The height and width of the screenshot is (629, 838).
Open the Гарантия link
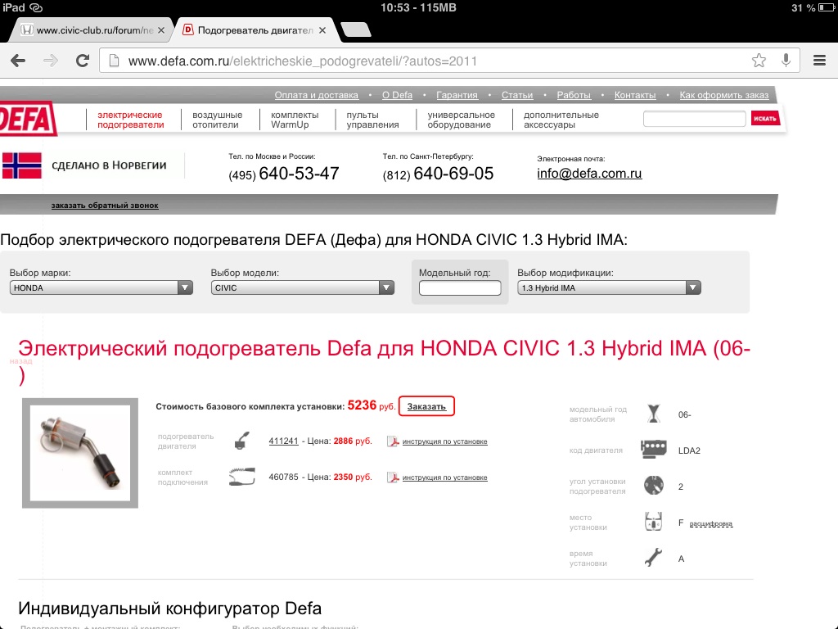pyautogui.click(x=457, y=95)
